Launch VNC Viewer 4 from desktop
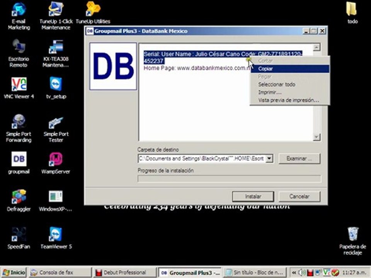Screen dimensions: 371x278 coord(19,88)
